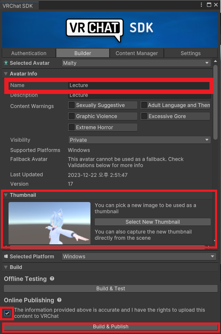221x334 pixels.
Task: Select the Builder tab
Action: pyautogui.click(x=83, y=53)
